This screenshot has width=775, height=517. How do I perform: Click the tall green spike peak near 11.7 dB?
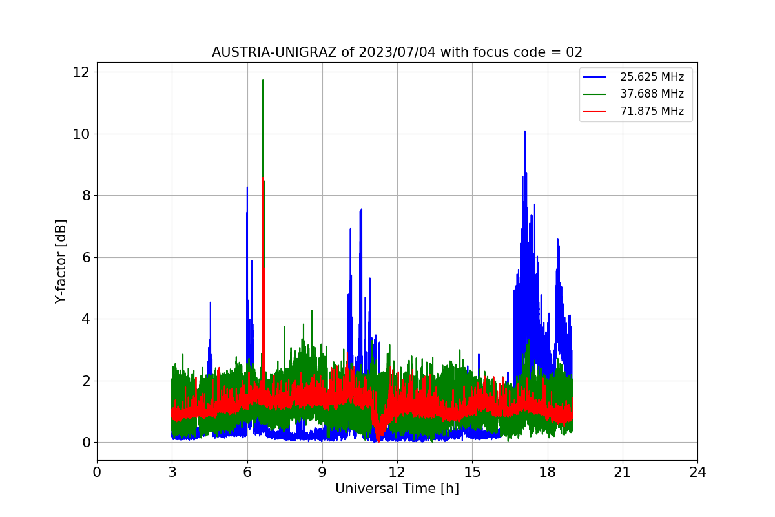(x=263, y=81)
